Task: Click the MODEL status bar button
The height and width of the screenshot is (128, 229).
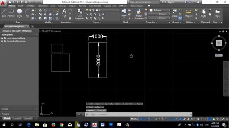Action: click(134, 119)
